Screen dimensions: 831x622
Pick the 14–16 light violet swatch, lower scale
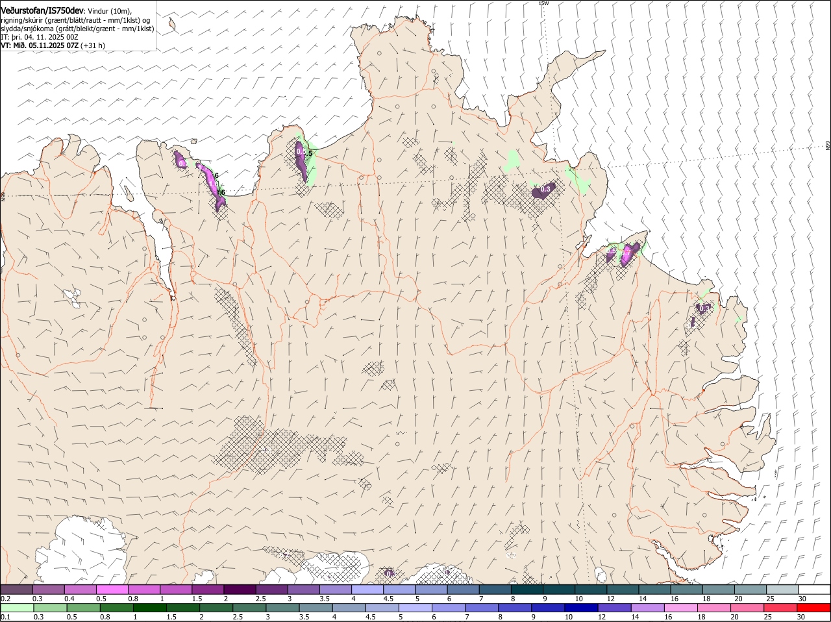(647, 608)
